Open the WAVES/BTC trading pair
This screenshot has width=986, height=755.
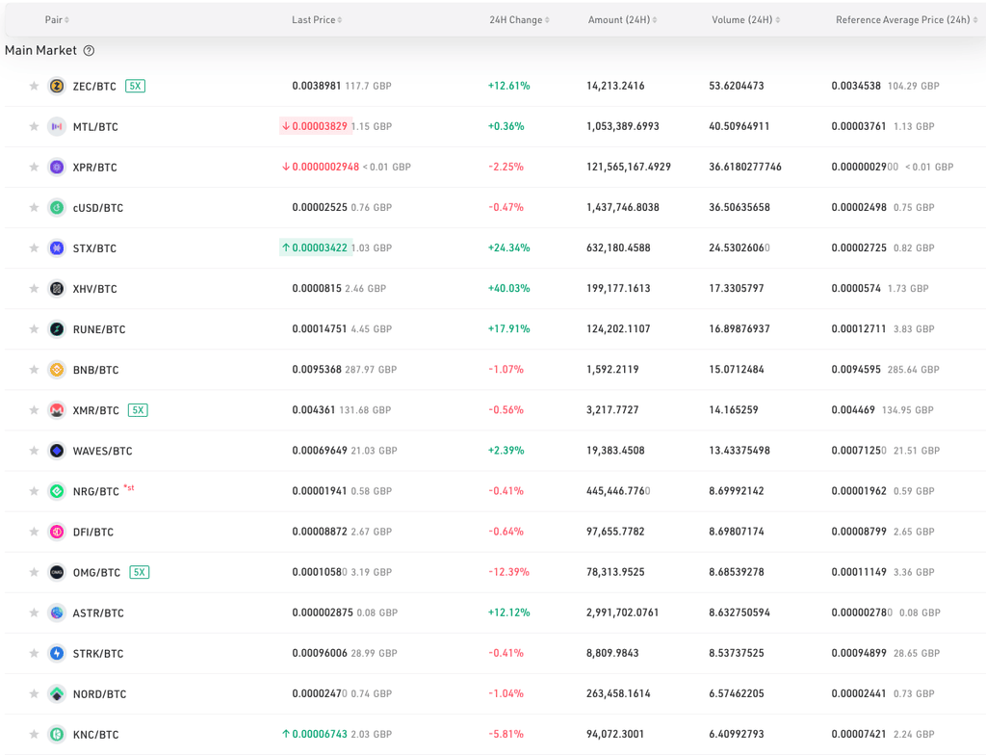102,451
